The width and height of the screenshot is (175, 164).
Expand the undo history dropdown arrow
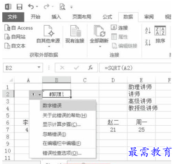pyautogui.click(x=37, y=7)
